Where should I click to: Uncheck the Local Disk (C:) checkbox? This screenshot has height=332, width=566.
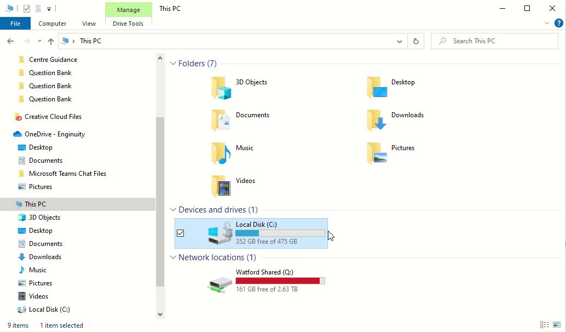tap(181, 233)
